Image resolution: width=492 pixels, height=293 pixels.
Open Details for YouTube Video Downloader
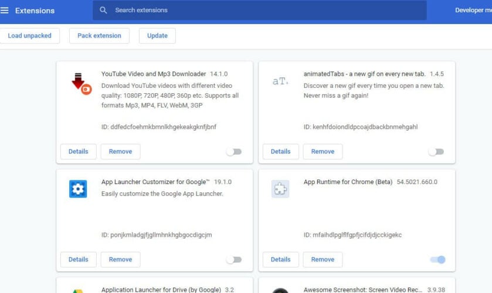(79, 152)
